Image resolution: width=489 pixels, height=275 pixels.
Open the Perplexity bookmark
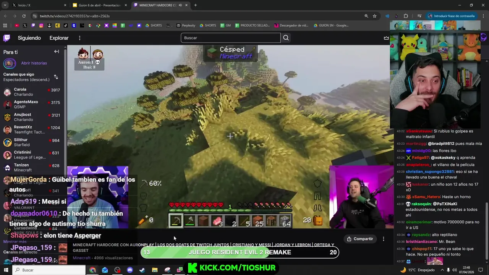click(186, 26)
